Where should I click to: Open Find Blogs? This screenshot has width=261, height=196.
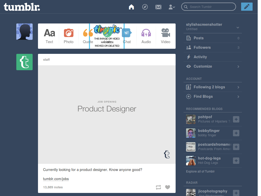pyautogui.click(x=213, y=96)
